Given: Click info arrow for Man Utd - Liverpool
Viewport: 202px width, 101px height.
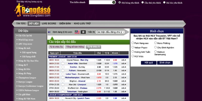Looking at the screenshot, I should [123, 85].
